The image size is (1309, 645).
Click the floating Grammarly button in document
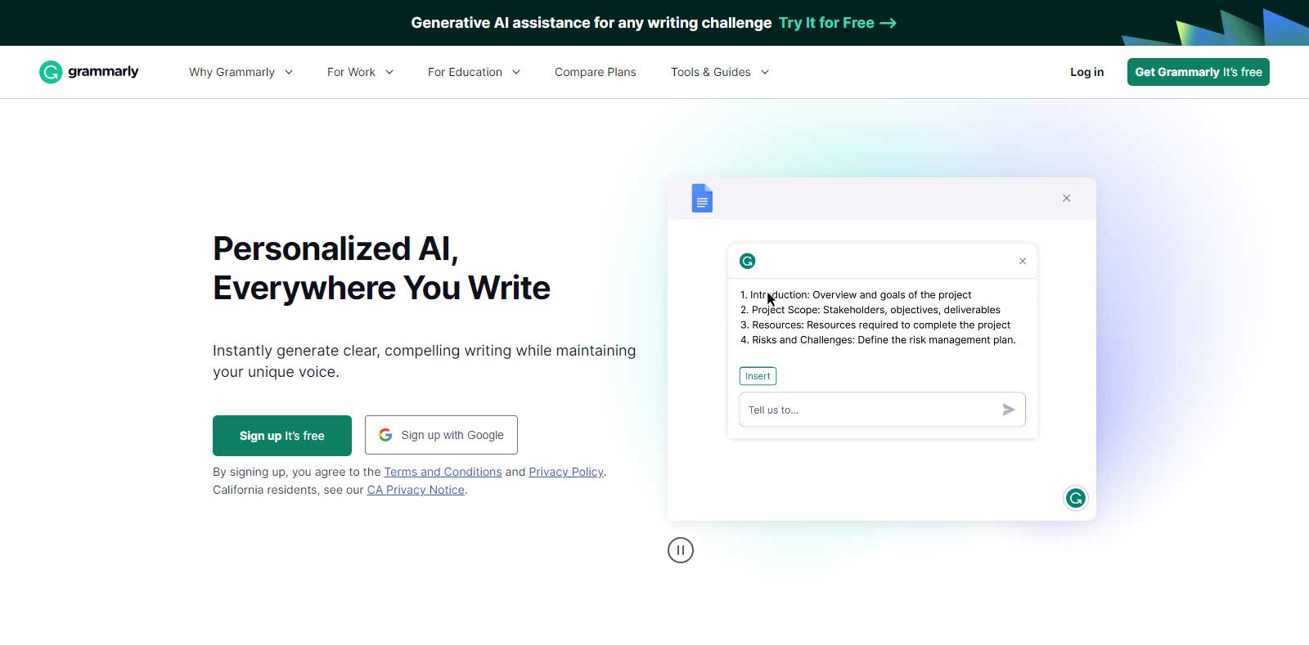[x=1076, y=498]
